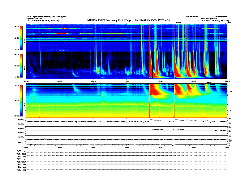Viewport: 245px width, 189px height.
Task: Click 04:00 tick label below RAD1 spectrogram
Action: (x=60, y=81)
